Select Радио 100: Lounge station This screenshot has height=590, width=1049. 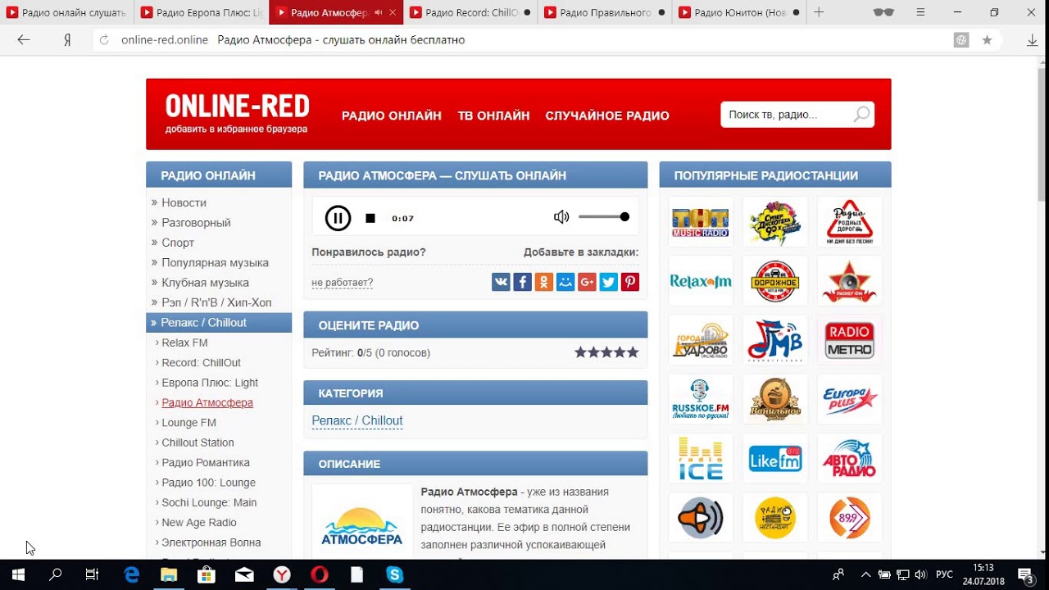208,483
